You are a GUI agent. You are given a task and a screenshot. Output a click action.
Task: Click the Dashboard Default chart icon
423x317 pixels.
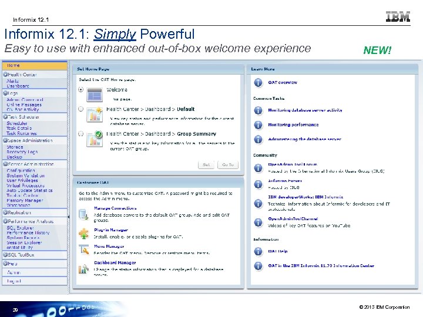point(95,114)
